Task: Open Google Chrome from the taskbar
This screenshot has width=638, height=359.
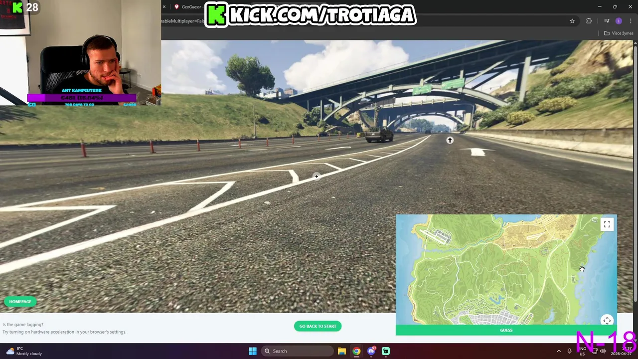Action: point(356,351)
